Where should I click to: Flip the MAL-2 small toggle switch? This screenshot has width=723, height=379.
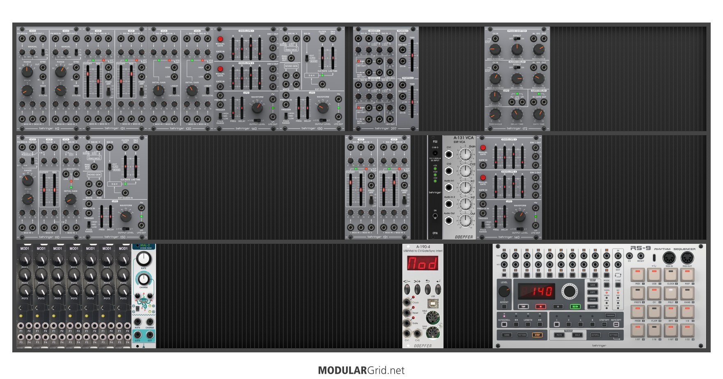tap(137, 309)
